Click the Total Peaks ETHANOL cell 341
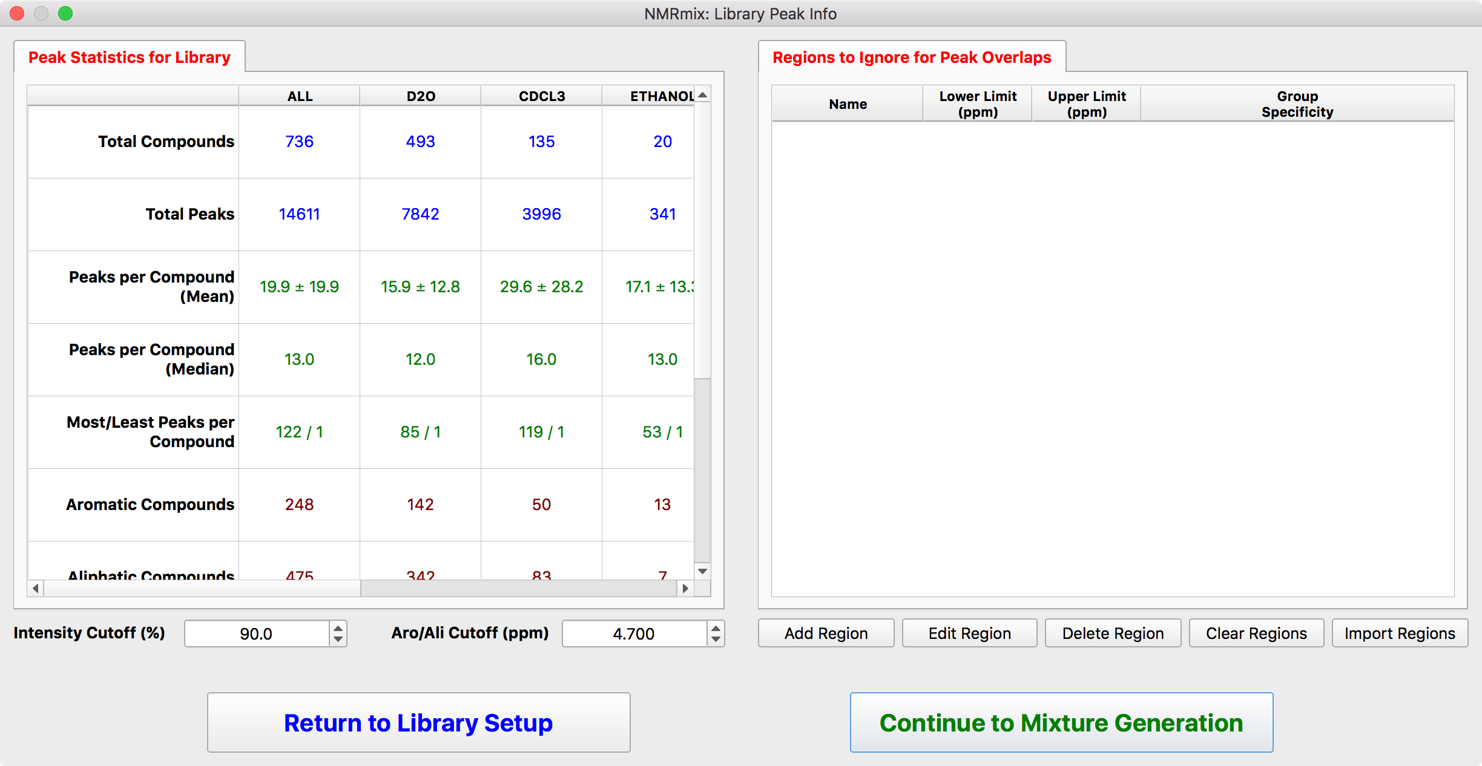 pos(648,214)
